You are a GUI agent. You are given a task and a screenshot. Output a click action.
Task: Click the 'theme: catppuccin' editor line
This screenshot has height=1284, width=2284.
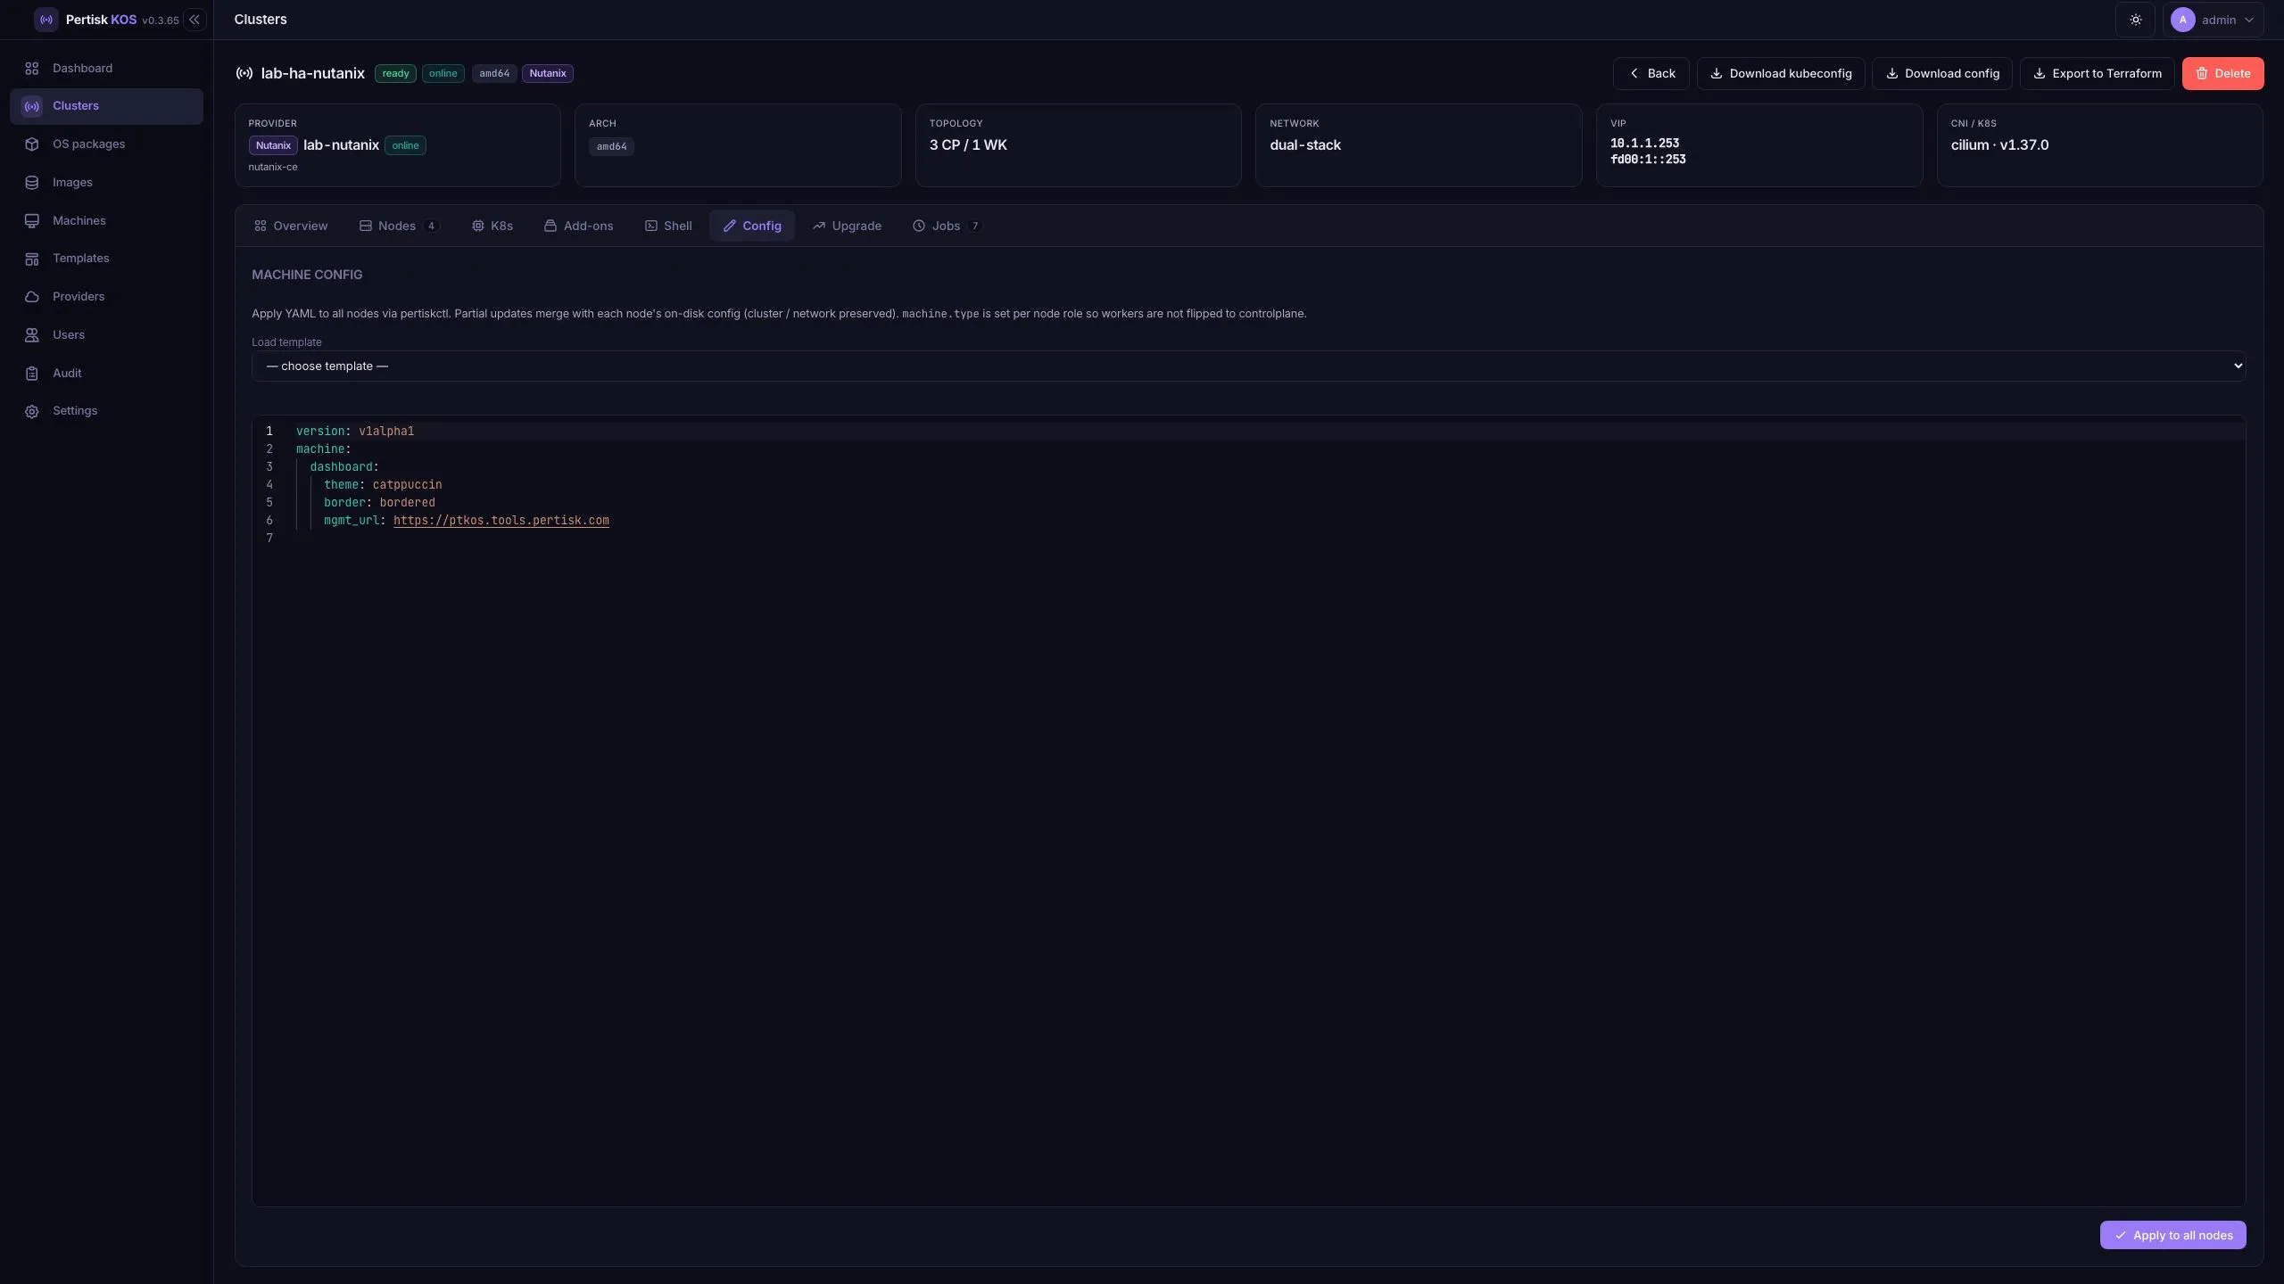[x=383, y=485]
